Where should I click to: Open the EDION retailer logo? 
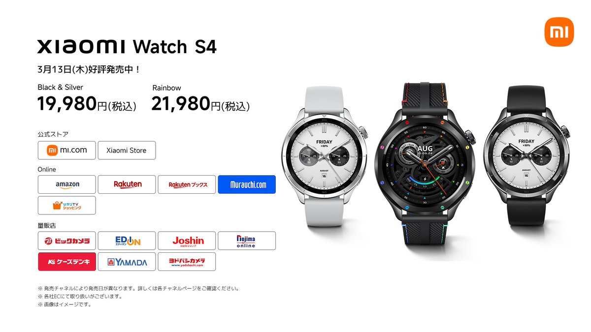(127, 241)
